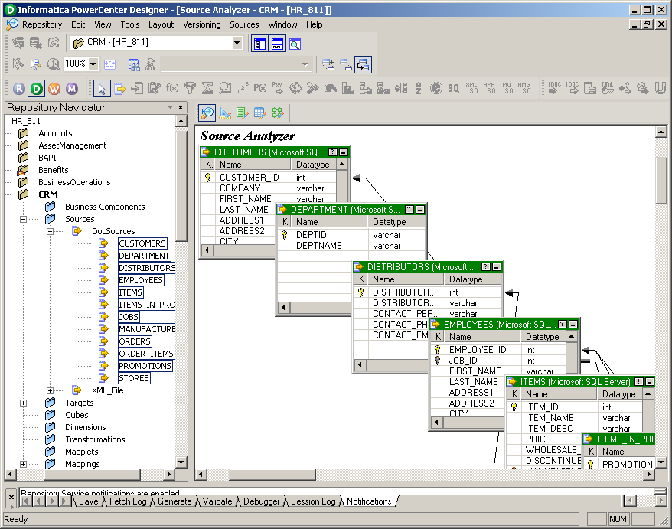672x529 pixels.
Task: Close the Repository Navigator panel
Action: [x=181, y=108]
